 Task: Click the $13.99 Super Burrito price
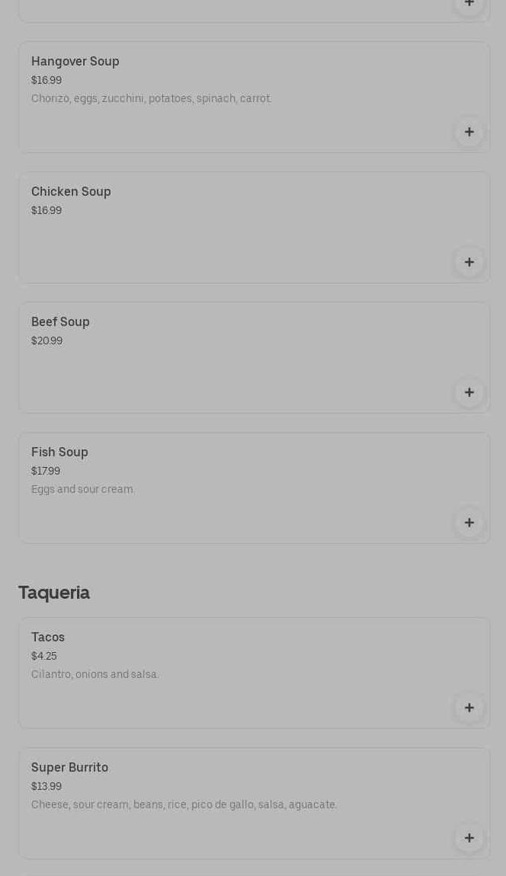pos(46,787)
